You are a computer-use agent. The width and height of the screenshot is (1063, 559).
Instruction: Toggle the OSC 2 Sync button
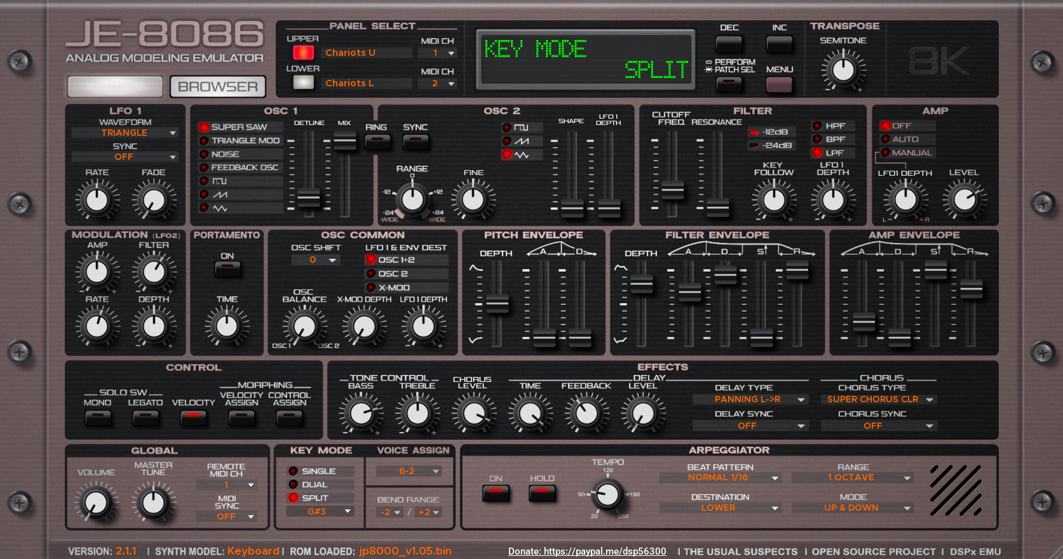point(416,141)
